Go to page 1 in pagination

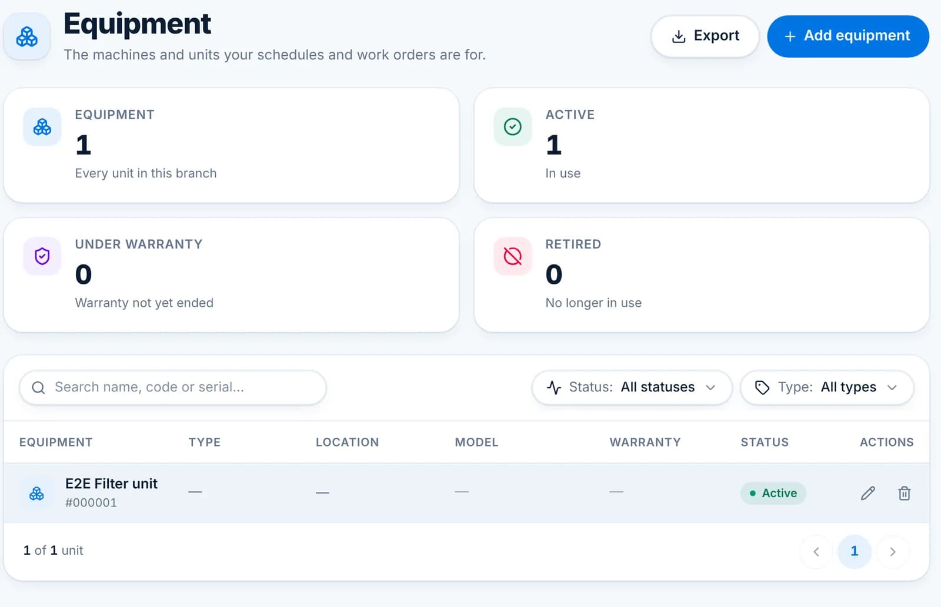pos(855,551)
